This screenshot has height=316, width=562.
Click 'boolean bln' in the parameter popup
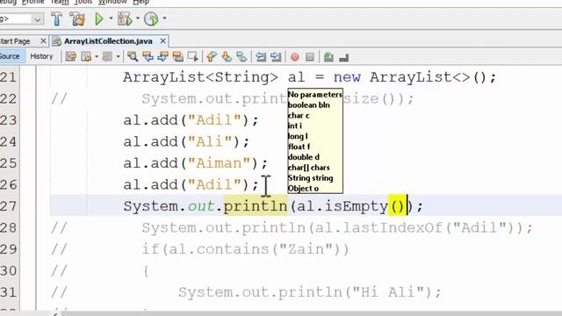(x=308, y=105)
